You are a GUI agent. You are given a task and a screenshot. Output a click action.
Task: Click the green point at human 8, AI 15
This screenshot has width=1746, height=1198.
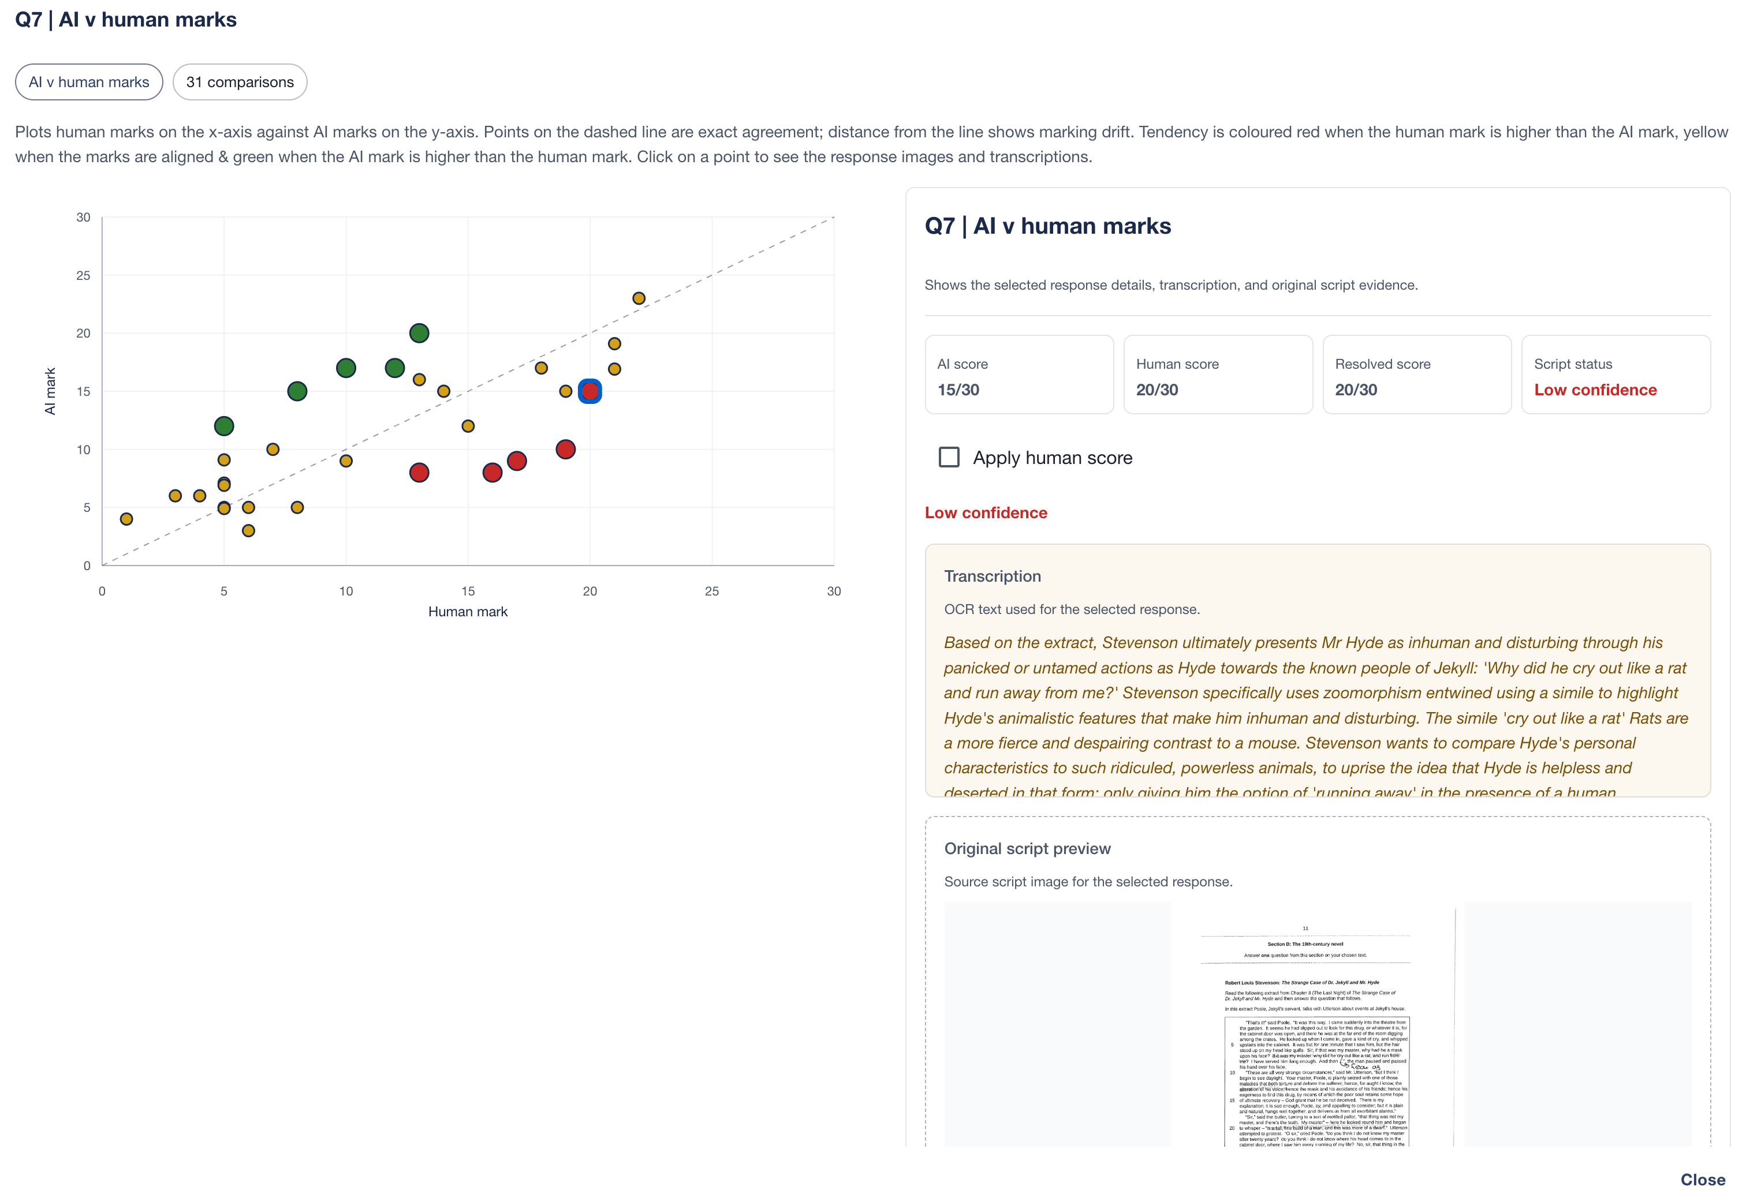[297, 391]
